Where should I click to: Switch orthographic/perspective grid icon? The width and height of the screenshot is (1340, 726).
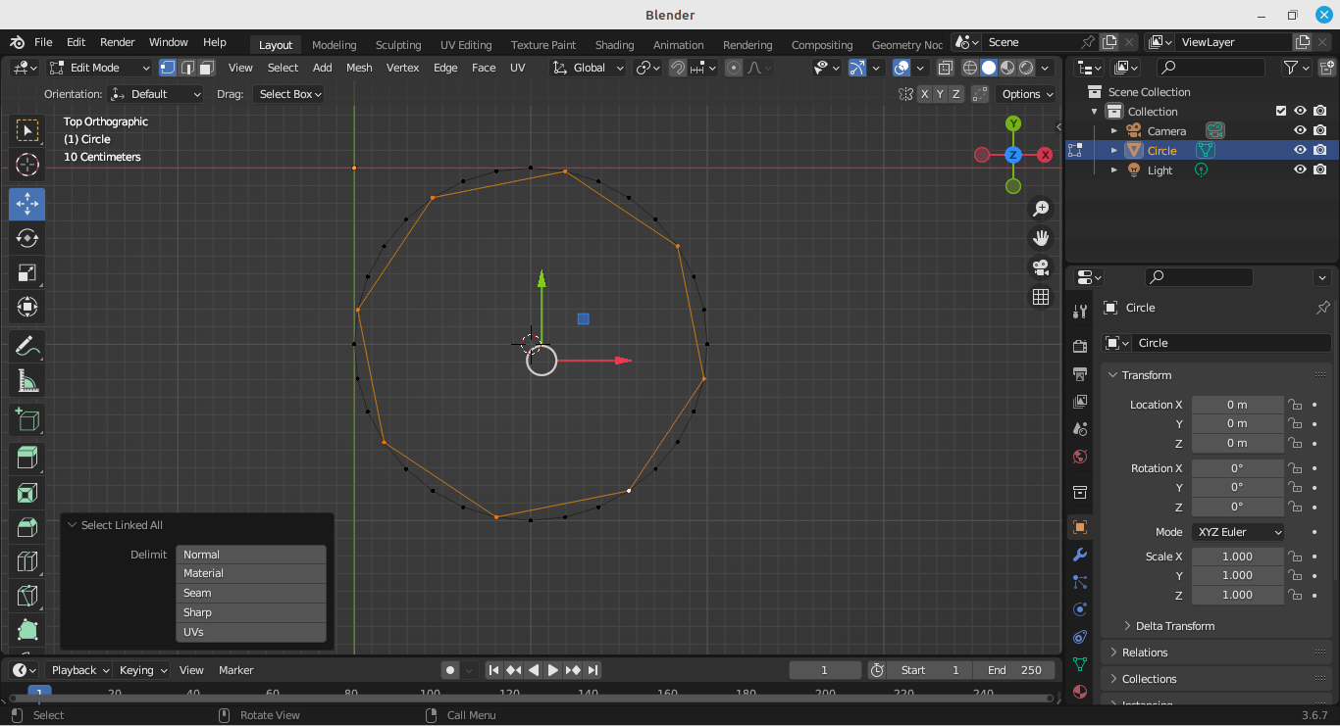pos(1041,296)
